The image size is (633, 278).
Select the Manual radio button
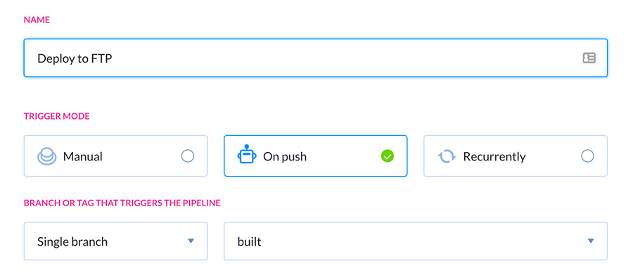click(x=188, y=156)
